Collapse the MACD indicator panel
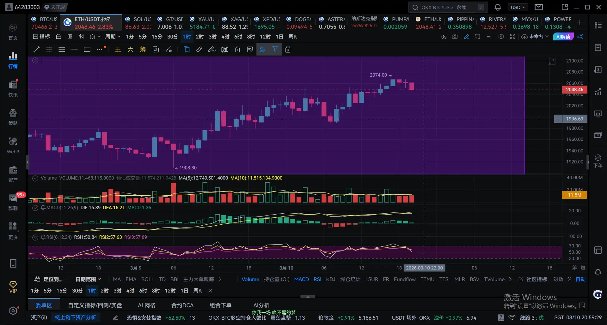Image resolution: width=607 pixels, height=325 pixels. 35,208
